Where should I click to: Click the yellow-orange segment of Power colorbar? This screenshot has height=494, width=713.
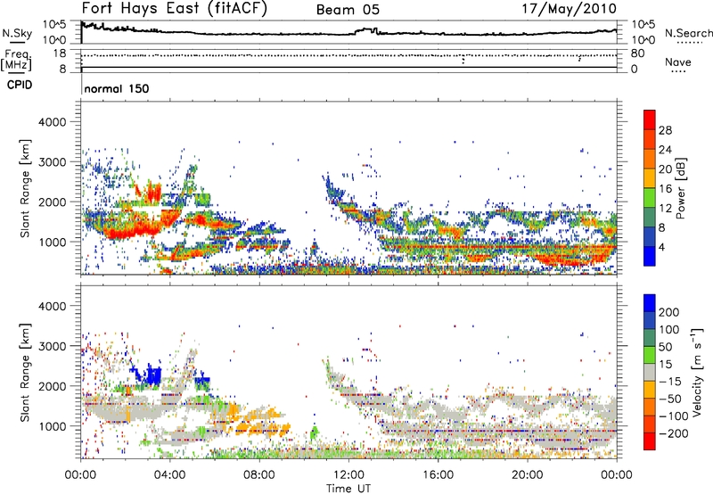tap(650, 178)
